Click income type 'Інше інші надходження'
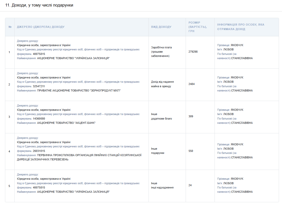This screenshot has height=205, width=282. 162,185
